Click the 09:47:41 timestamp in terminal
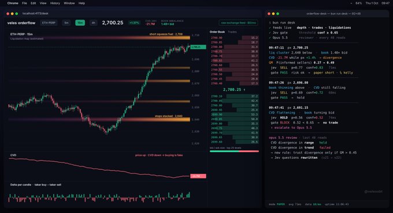 [x=276, y=108]
